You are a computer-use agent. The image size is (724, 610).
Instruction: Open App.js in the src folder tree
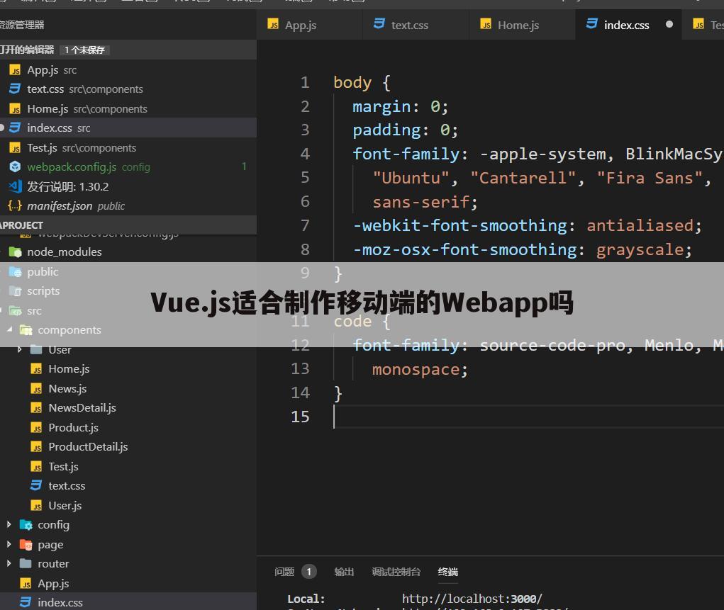tap(128, 583)
